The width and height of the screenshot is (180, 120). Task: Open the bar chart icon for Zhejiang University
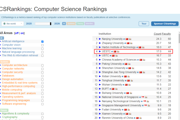pos(132,43)
